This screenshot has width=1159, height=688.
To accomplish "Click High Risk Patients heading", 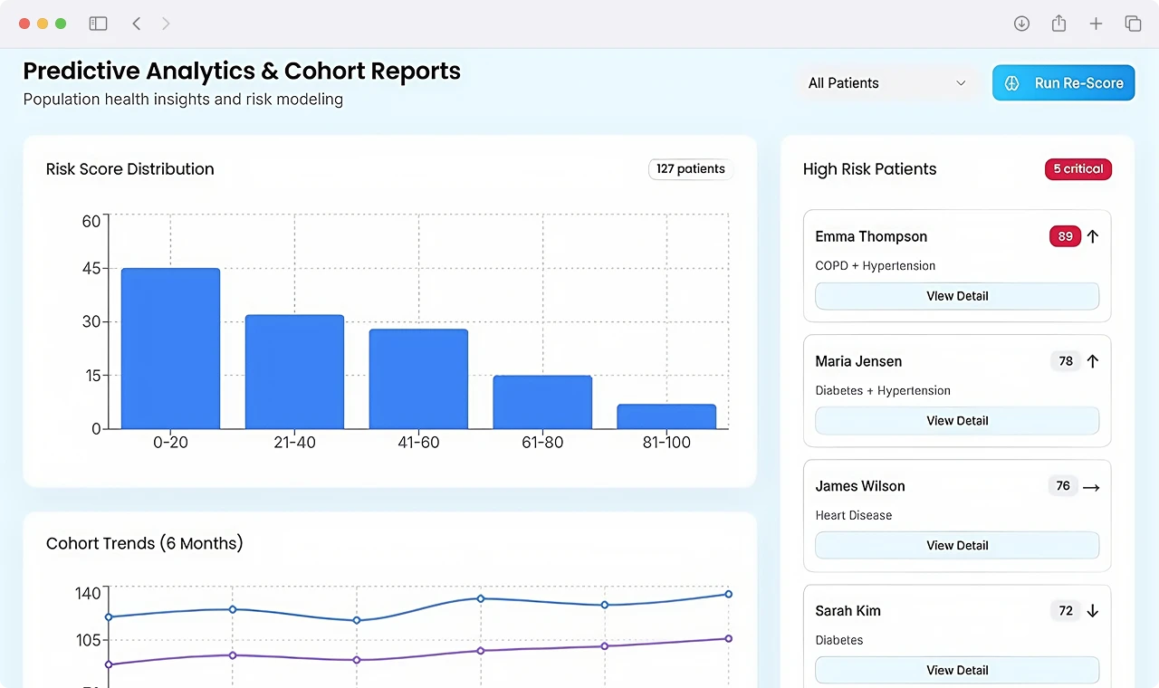I will coord(870,169).
